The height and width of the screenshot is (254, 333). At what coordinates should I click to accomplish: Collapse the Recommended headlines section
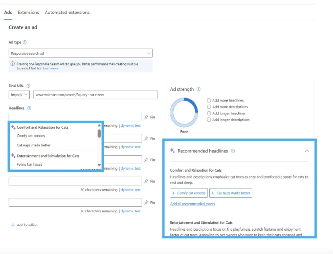pyautogui.click(x=307, y=151)
